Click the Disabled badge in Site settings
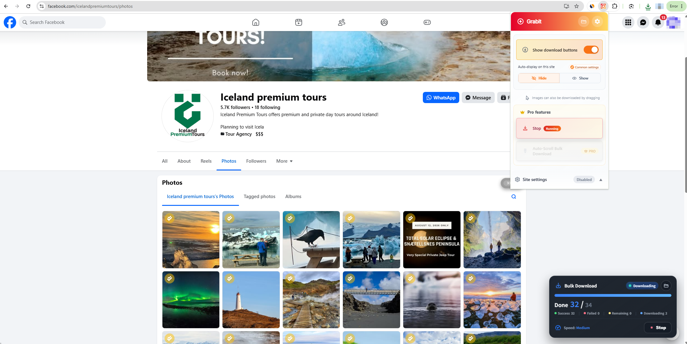The height and width of the screenshot is (344, 687). coord(584,180)
